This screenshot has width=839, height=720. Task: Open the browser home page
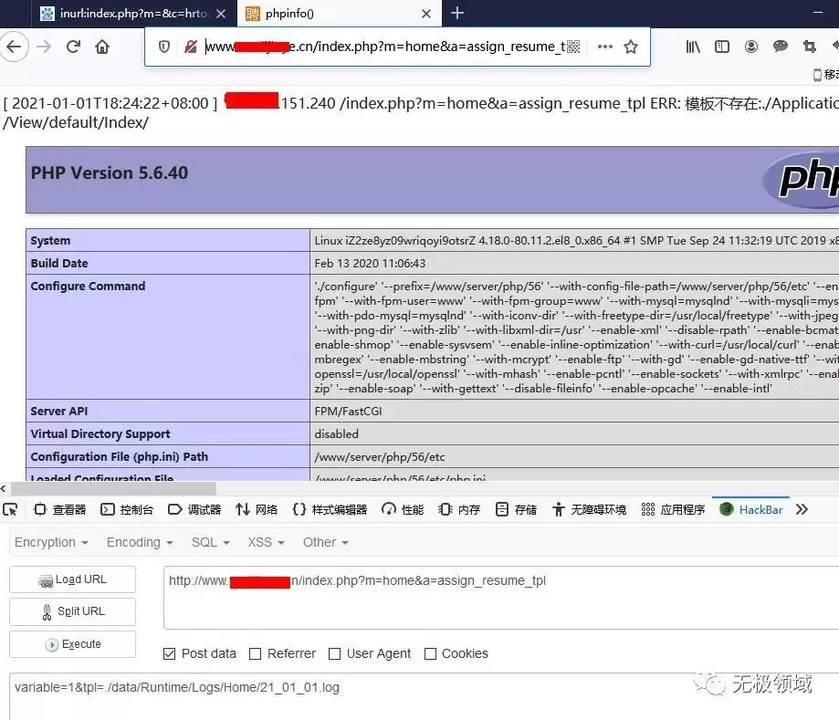point(102,47)
